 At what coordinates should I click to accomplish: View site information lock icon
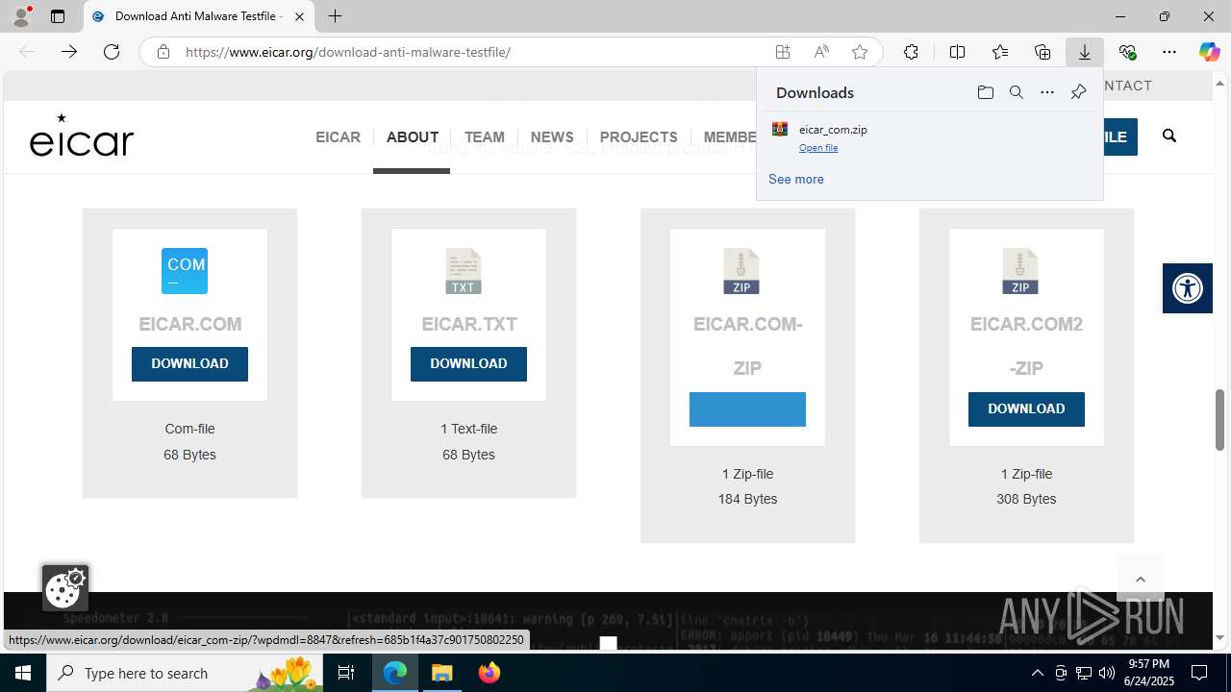[x=163, y=52]
